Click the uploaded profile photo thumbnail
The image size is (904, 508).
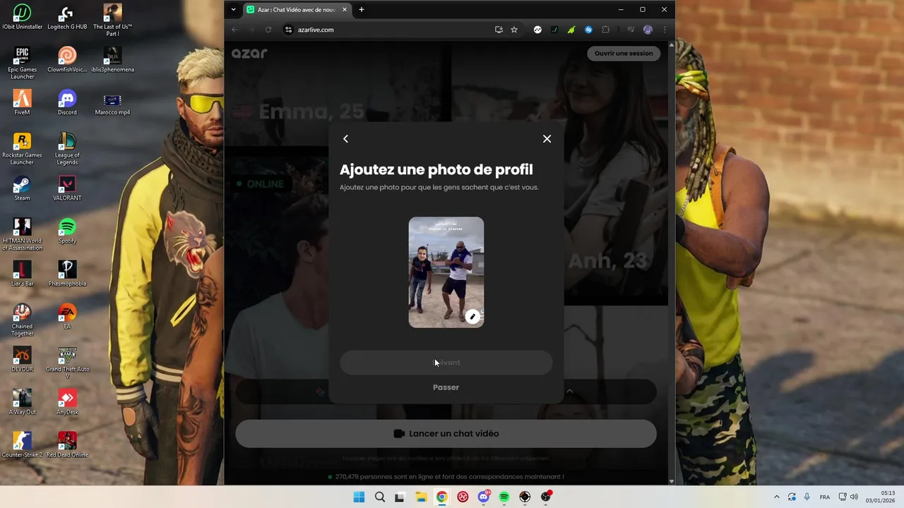[x=446, y=272]
